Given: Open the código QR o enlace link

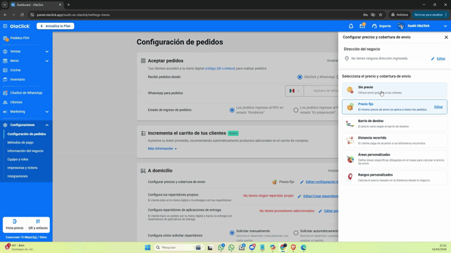Looking at the screenshot, I should click(x=219, y=69).
